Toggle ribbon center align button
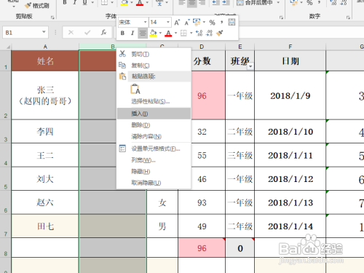 pyautogui.click(x=191, y=3)
